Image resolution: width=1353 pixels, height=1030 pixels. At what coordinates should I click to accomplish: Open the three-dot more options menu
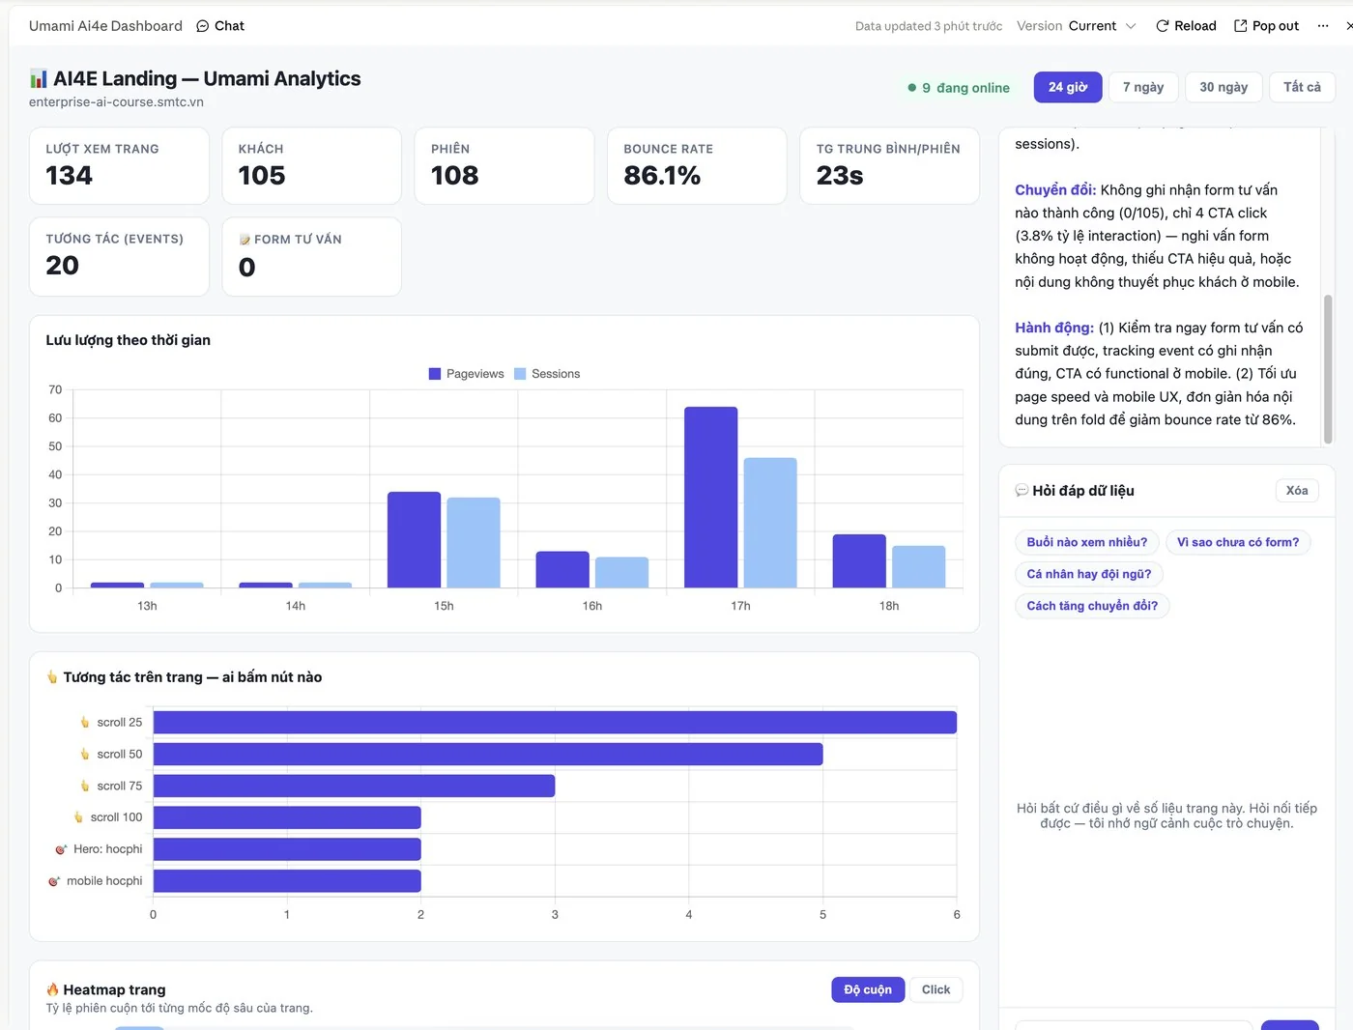(1323, 26)
